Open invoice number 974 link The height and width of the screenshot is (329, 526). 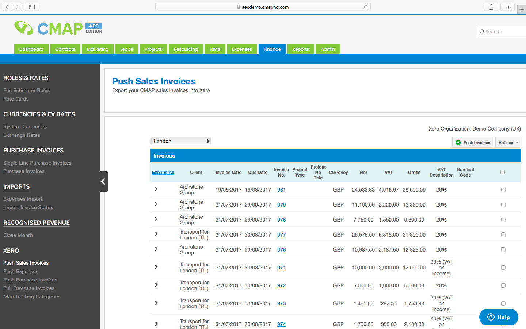click(281, 324)
